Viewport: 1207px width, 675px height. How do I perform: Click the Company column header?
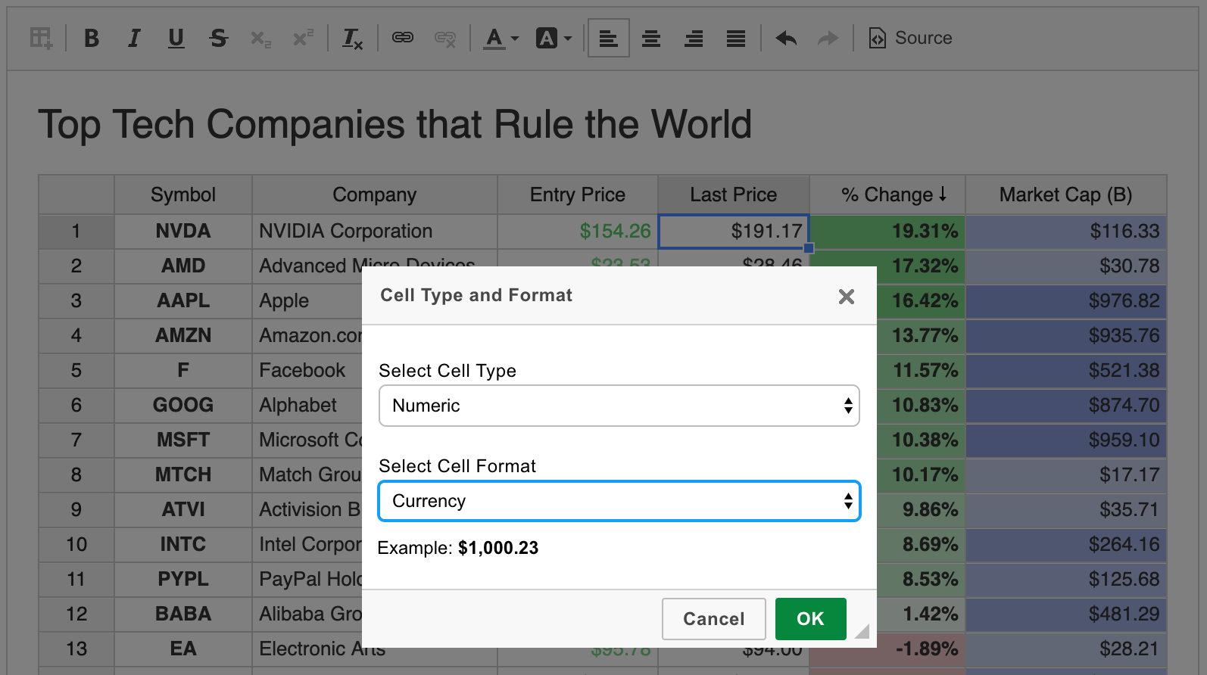pyautogui.click(x=375, y=195)
